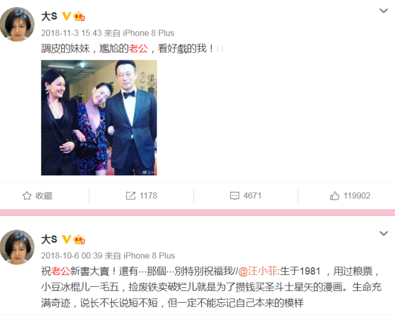The height and width of the screenshot is (315, 395).
Task: Open the second post's profile avatar
Action: click(17, 247)
